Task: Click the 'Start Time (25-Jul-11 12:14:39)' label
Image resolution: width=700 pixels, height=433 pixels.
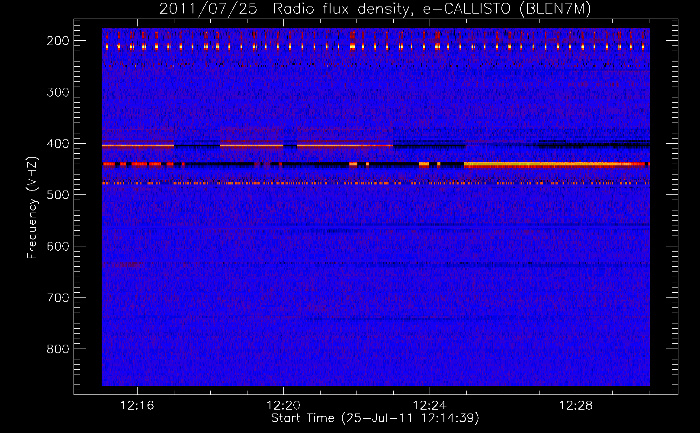Action: 375,418
